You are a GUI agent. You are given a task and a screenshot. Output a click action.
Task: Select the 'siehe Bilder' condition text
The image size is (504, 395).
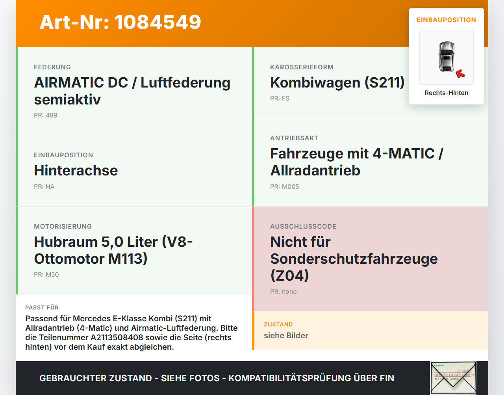(x=286, y=335)
